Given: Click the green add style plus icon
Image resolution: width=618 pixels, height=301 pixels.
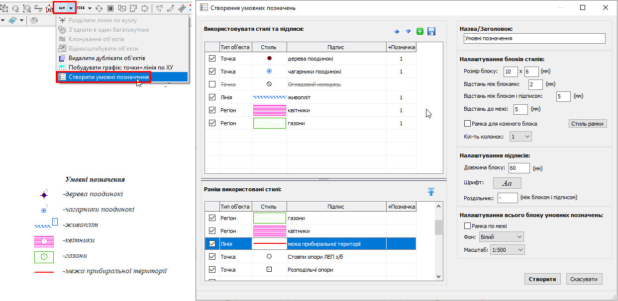Looking at the screenshot, I should click(x=420, y=31).
